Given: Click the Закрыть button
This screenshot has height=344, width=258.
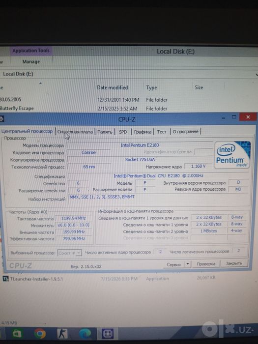Looking at the screenshot, I should click(234, 263).
